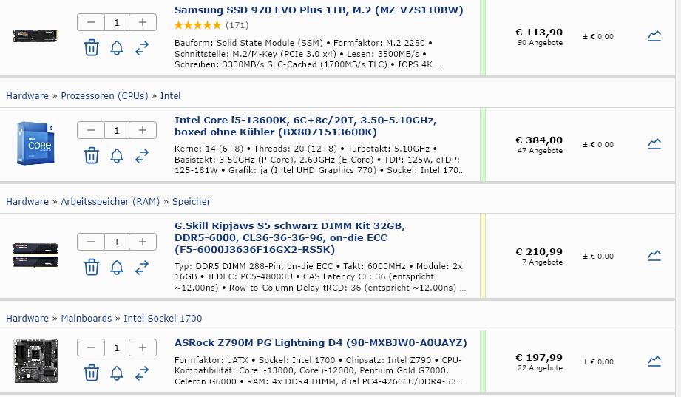View 47 Angebote for Intel Core i5
This screenshot has height=397, width=681.
click(539, 151)
